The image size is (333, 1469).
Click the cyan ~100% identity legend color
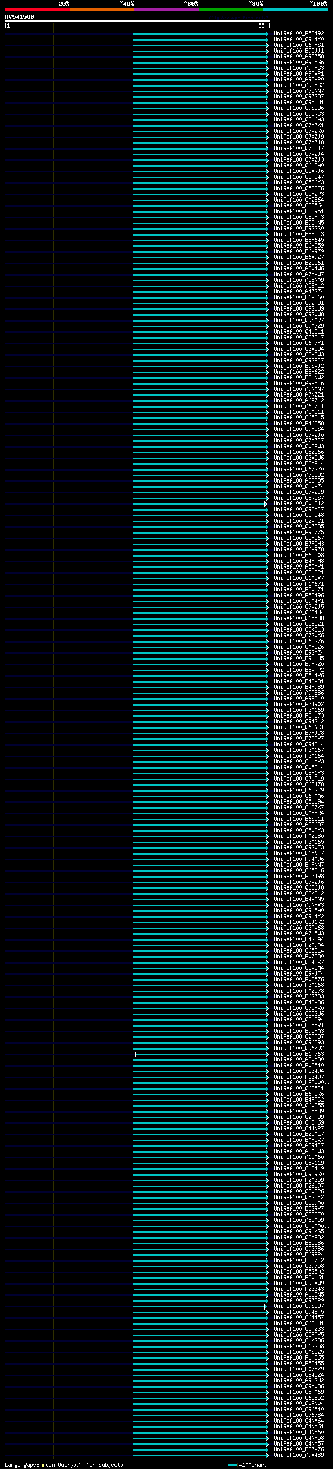pyautogui.click(x=296, y=9)
